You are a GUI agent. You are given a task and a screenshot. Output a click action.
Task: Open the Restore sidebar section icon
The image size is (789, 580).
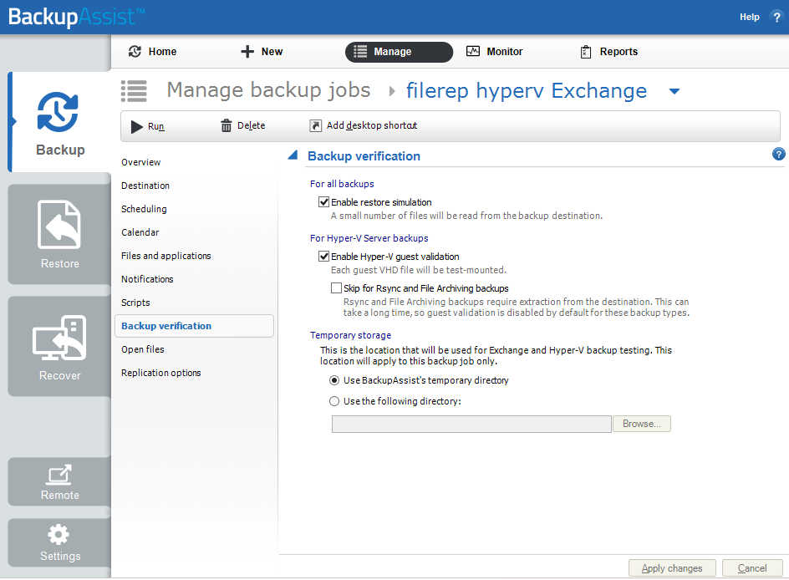pyautogui.click(x=59, y=224)
